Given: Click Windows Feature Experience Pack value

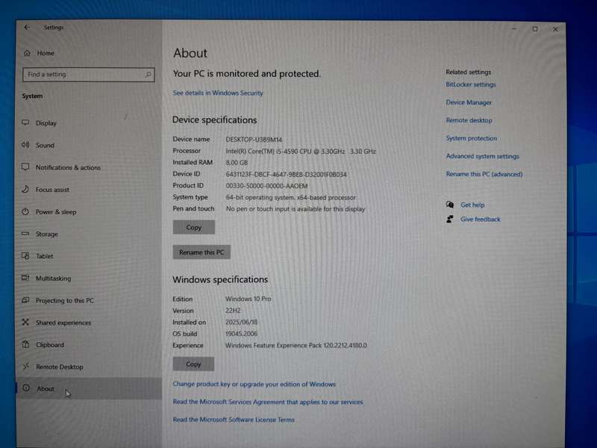Looking at the screenshot, I should pyautogui.click(x=296, y=345).
